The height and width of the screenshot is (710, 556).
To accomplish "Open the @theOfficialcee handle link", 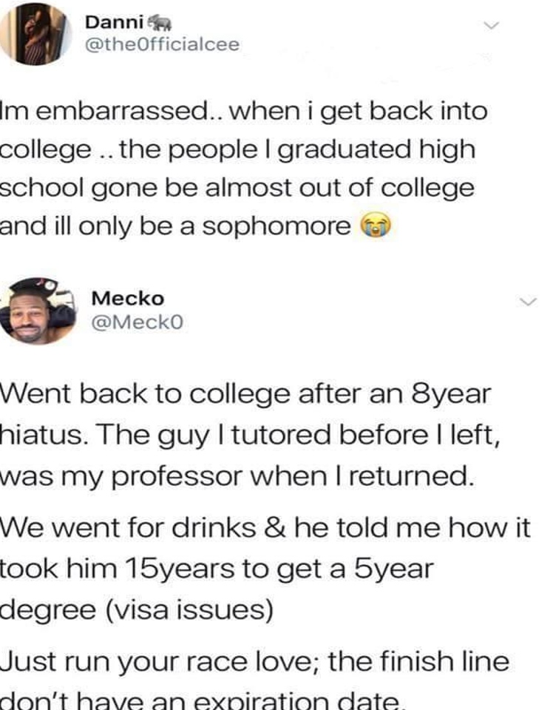I will (x=163, y=45).
